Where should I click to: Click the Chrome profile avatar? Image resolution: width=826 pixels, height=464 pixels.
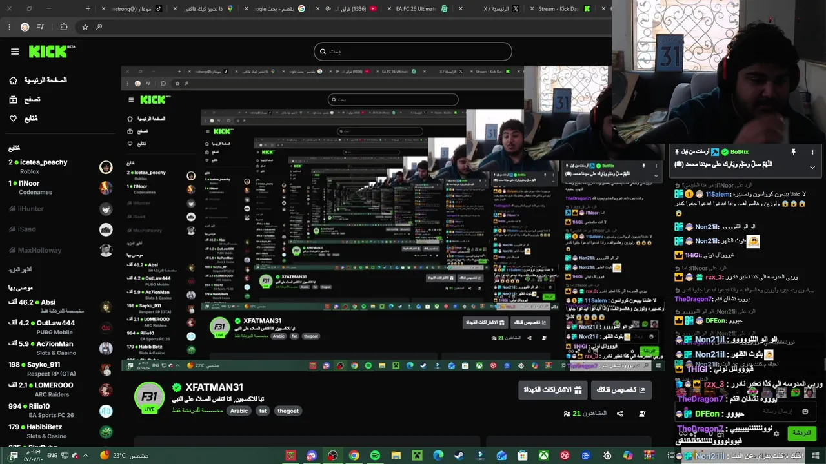click(x=25, y=27)
